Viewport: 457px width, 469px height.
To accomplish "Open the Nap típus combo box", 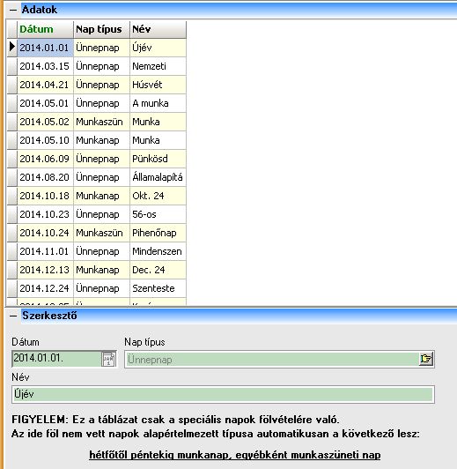I will 279,359.
